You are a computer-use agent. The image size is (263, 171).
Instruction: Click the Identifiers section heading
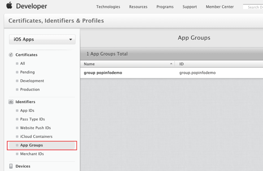click(x=25, y=102)
